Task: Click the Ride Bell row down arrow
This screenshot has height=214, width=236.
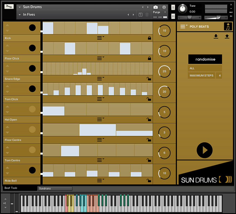Action: point(7,173)
